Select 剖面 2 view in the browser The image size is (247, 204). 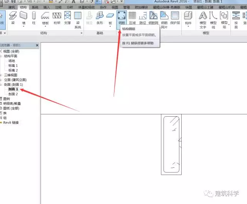tap(13, 94)
